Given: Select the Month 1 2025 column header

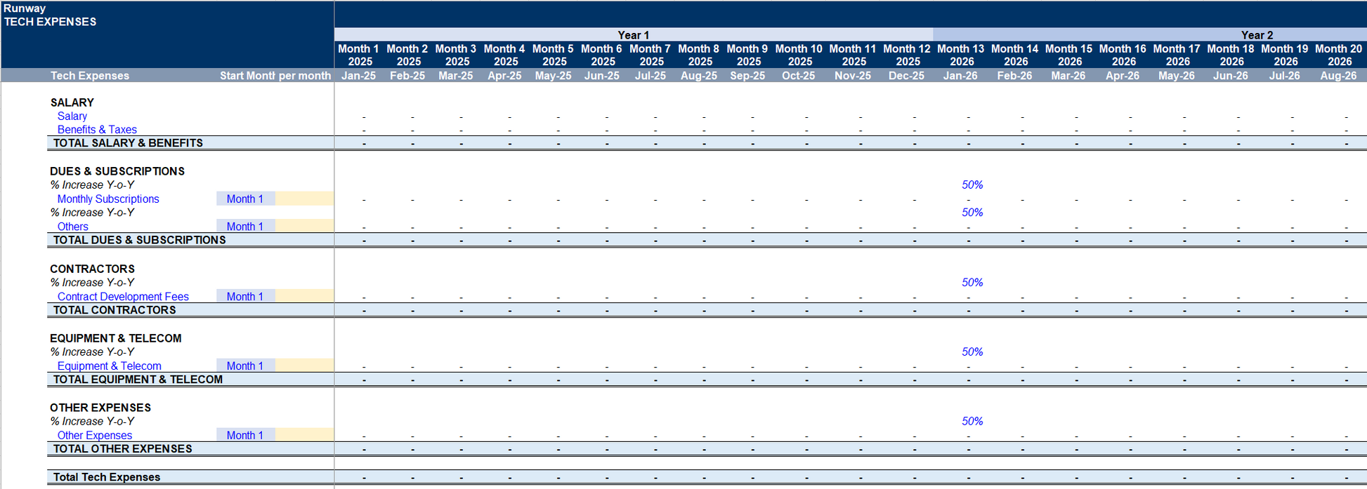Looking at the screenshot, I should [358, 55].
